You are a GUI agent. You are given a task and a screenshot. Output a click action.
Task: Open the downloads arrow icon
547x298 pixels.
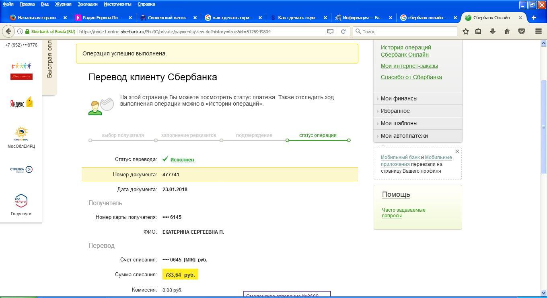click(x=492, y=31)
